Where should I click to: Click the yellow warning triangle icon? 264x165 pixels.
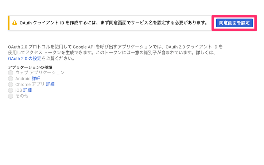[x=15, y=23]
